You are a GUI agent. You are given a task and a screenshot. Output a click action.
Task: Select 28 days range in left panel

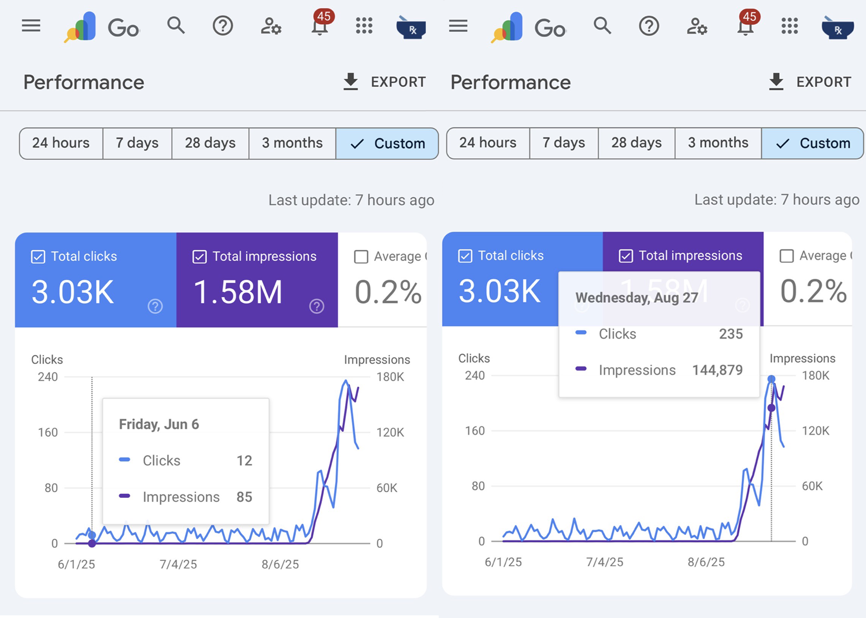coord(210,143)
